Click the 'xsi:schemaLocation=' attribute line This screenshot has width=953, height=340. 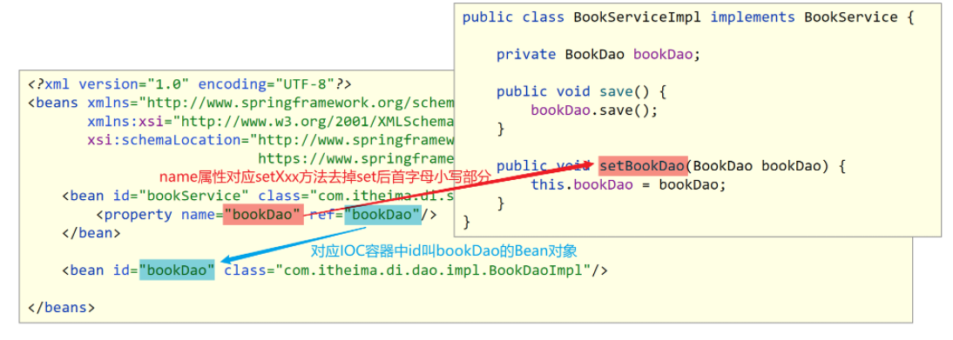pyautogui.click(x=270, y=140)
